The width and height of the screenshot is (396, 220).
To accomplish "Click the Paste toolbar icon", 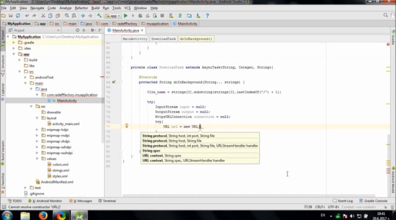I will (x=58, y=16).
